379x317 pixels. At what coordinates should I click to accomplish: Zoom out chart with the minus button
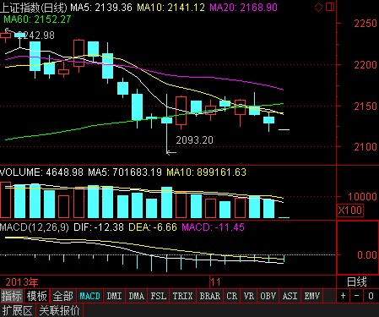356,296
